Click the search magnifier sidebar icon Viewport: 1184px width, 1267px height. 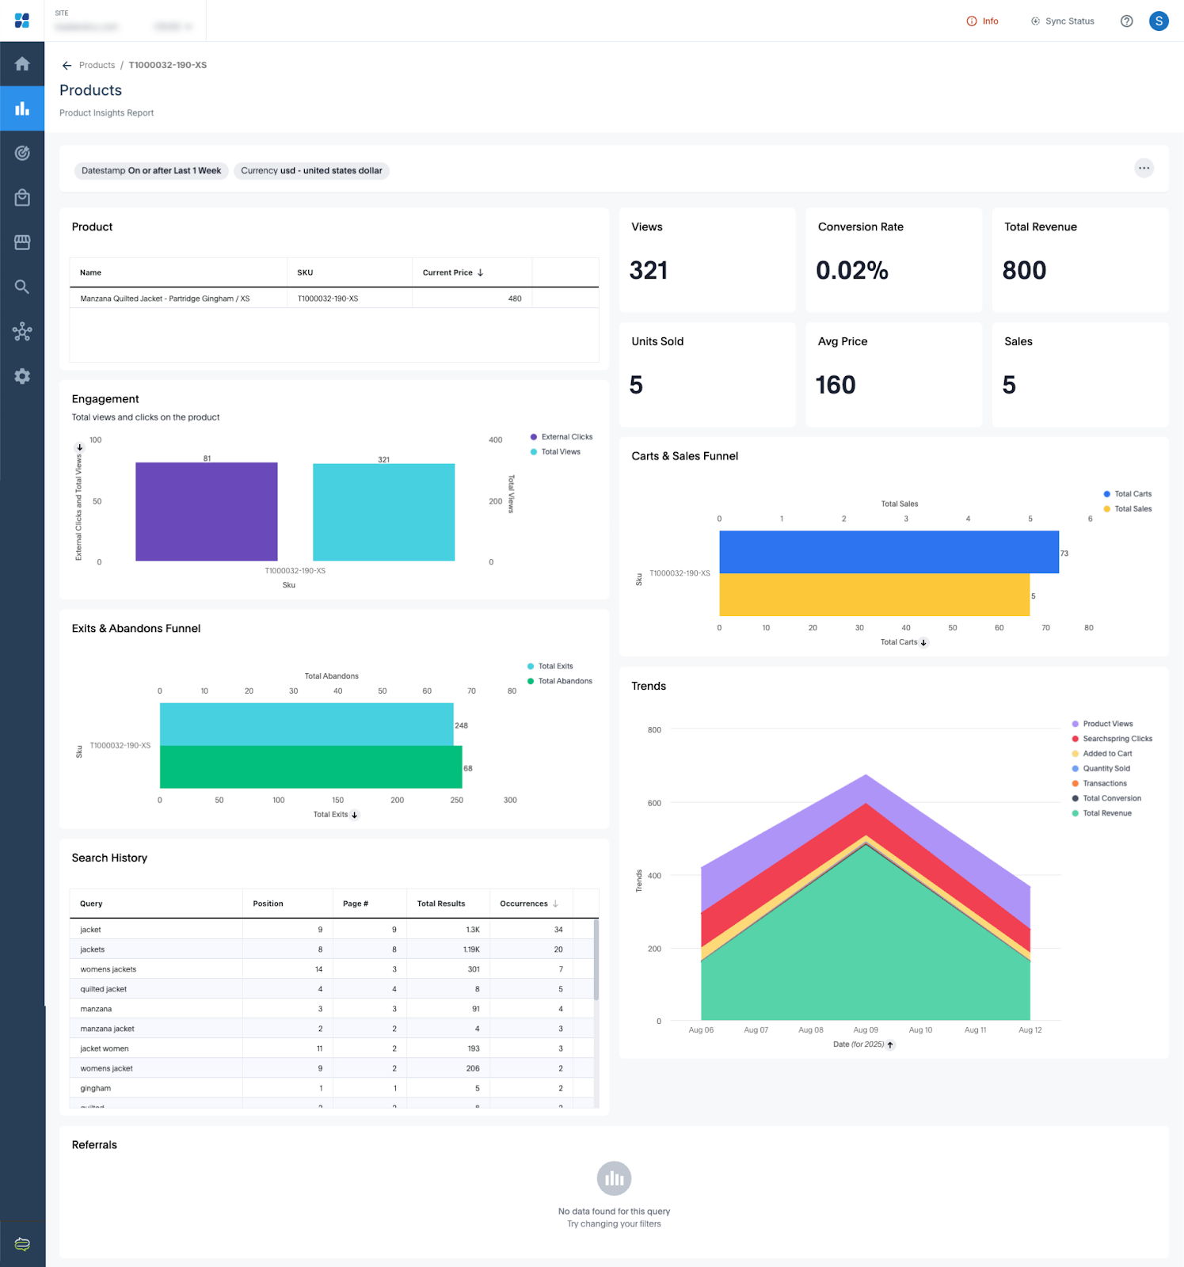(22, 287)
